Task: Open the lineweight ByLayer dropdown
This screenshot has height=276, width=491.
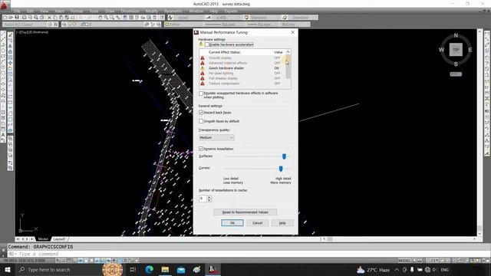Action: click(x=262, y=24)
